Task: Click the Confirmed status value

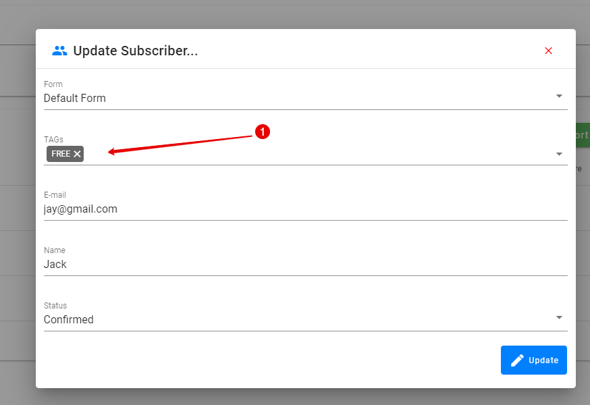Action: 68,319
